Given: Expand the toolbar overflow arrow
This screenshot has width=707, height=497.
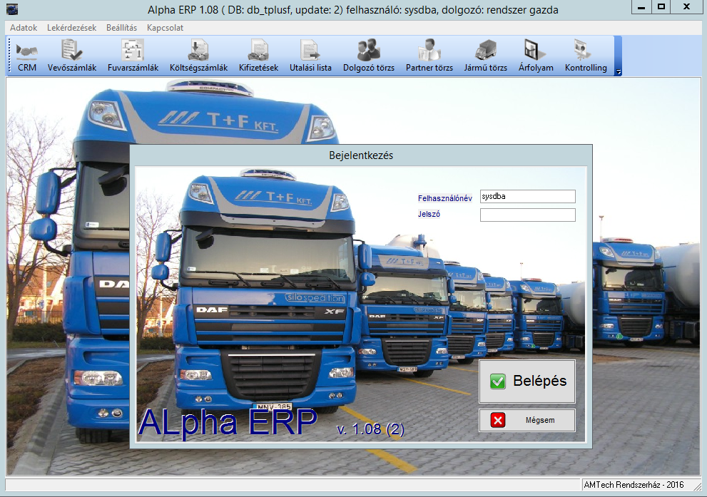Looking at the screenshot, I should [x=618, y=71].
